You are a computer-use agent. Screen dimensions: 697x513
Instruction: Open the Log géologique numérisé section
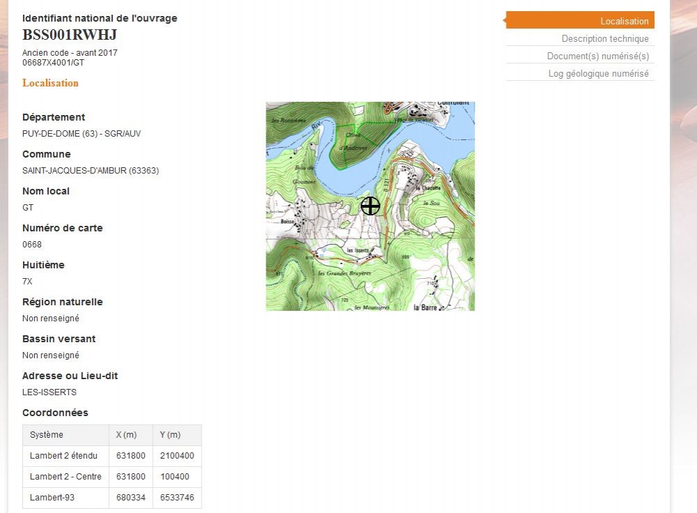click(x=598, y=74)
